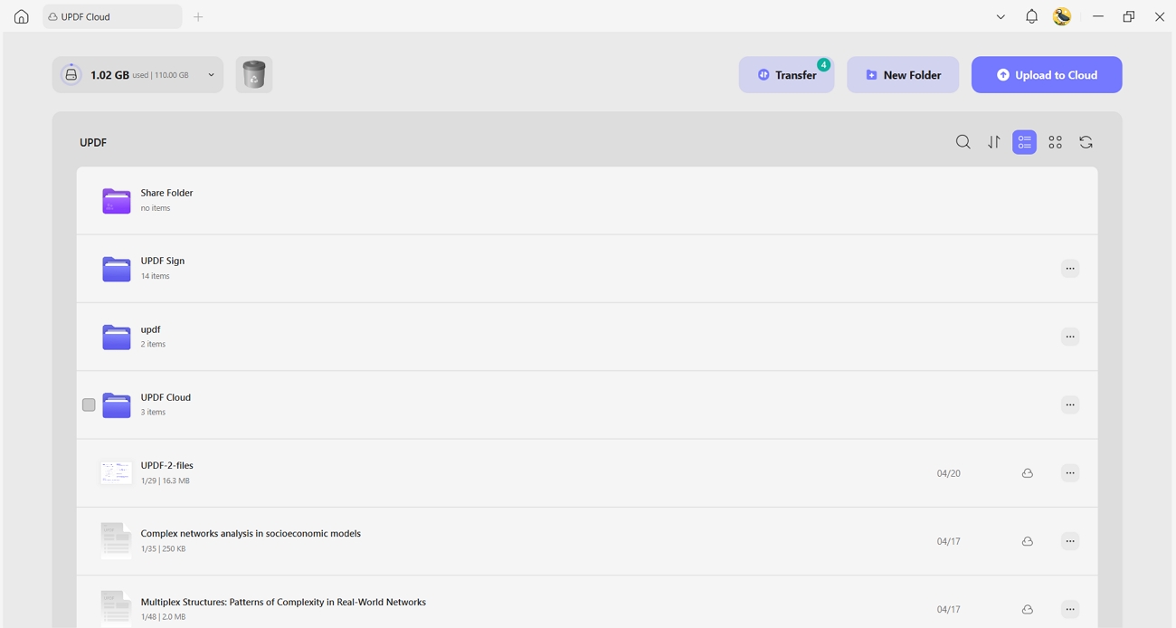The image size is (1176, 628).
Task: Click cloud icon for Complex networks analysis file
Action: 1028,541
